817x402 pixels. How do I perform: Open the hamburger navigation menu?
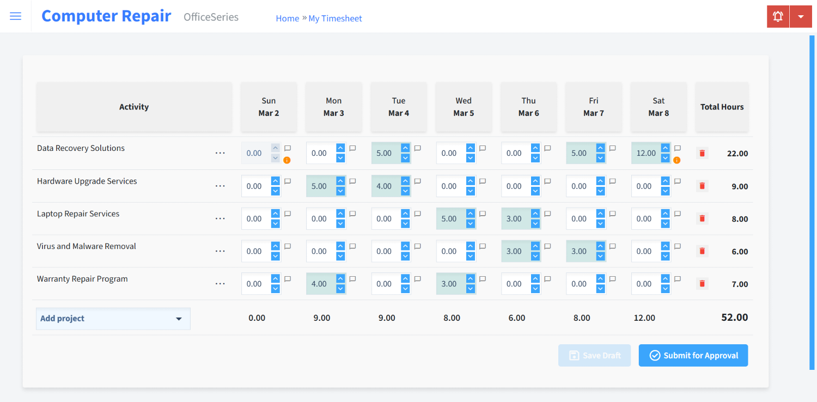pos(16,16)
